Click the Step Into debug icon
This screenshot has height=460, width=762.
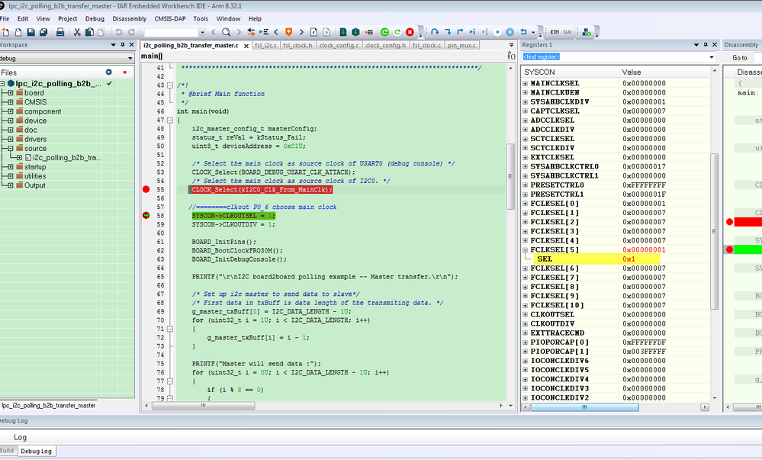click(448, 32)
